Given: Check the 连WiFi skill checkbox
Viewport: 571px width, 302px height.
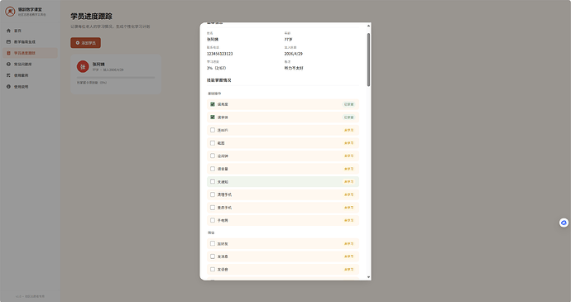Looking at the screenshot, I should (x=213, y=130).
